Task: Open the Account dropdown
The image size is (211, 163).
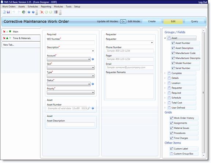Action: 89,59
